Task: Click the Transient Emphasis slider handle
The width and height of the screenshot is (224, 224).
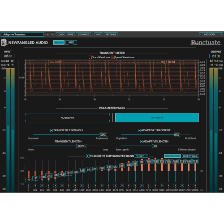Action: coord(103,135)
